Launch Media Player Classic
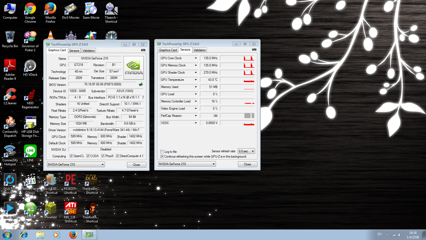426x240 pixels. click(x=30, y=184)
